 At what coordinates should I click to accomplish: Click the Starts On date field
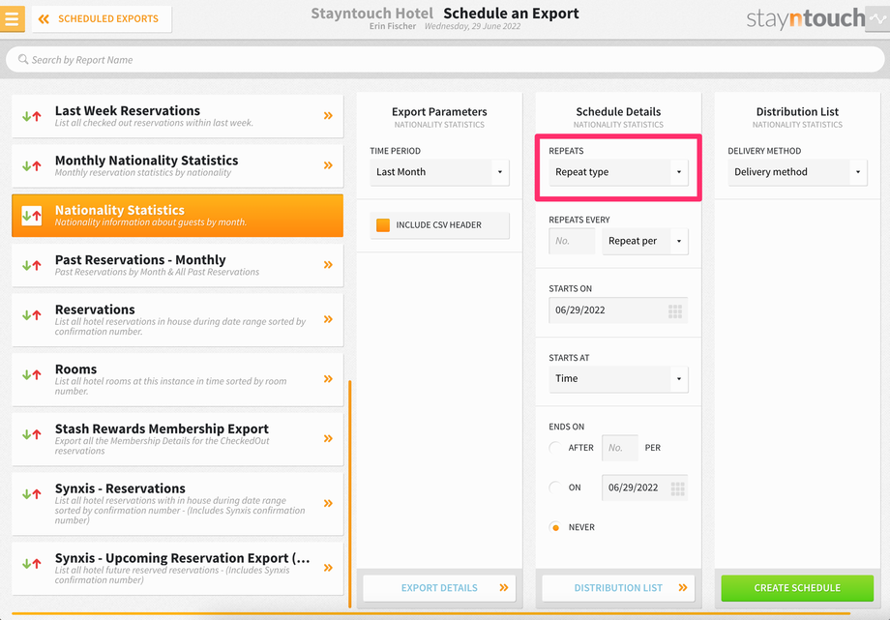click(x=618, y=310)
